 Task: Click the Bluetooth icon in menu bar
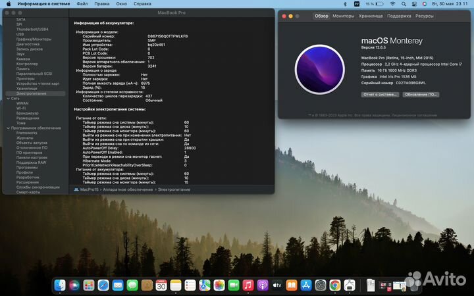point(345,4)
